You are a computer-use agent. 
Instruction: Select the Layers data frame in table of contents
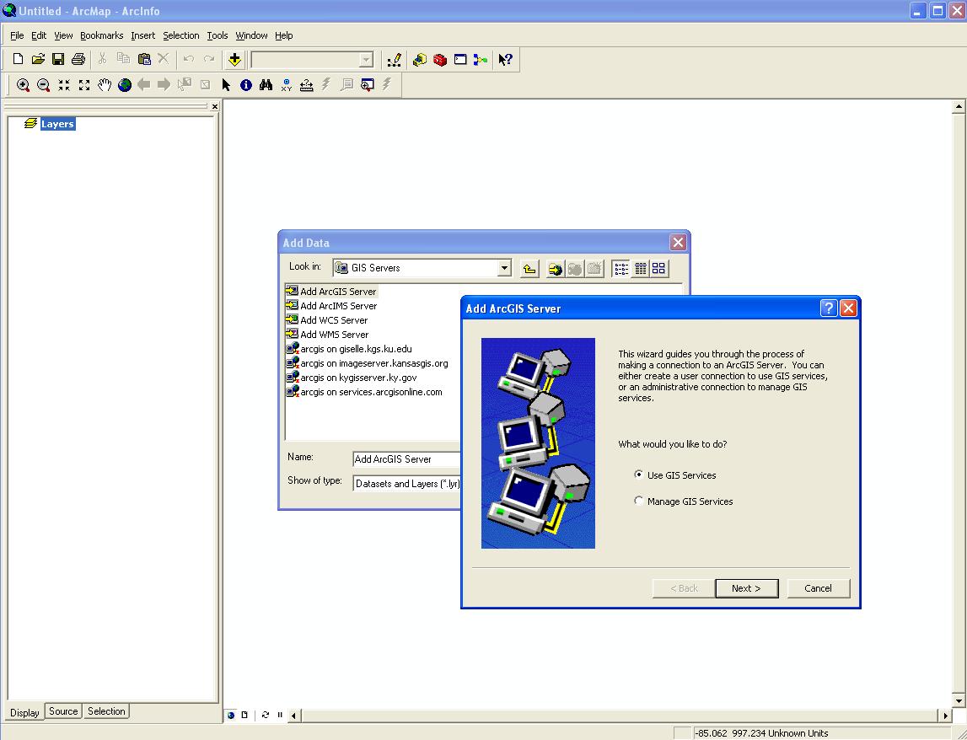[x=57, y=124]
